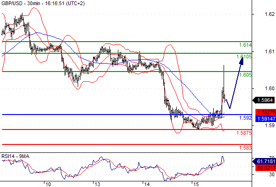This screenshot has height=187, width=276.
Task: Click the green 1.605 resistance label
Action: click(x=246, y=75)
